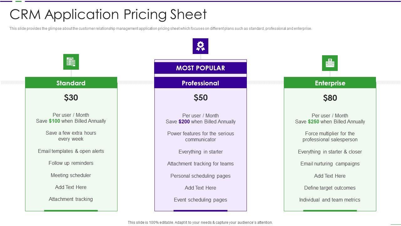401x226 pixels.
Task: Click the Enterprise building icon
Action: click(x=330, y=63)
